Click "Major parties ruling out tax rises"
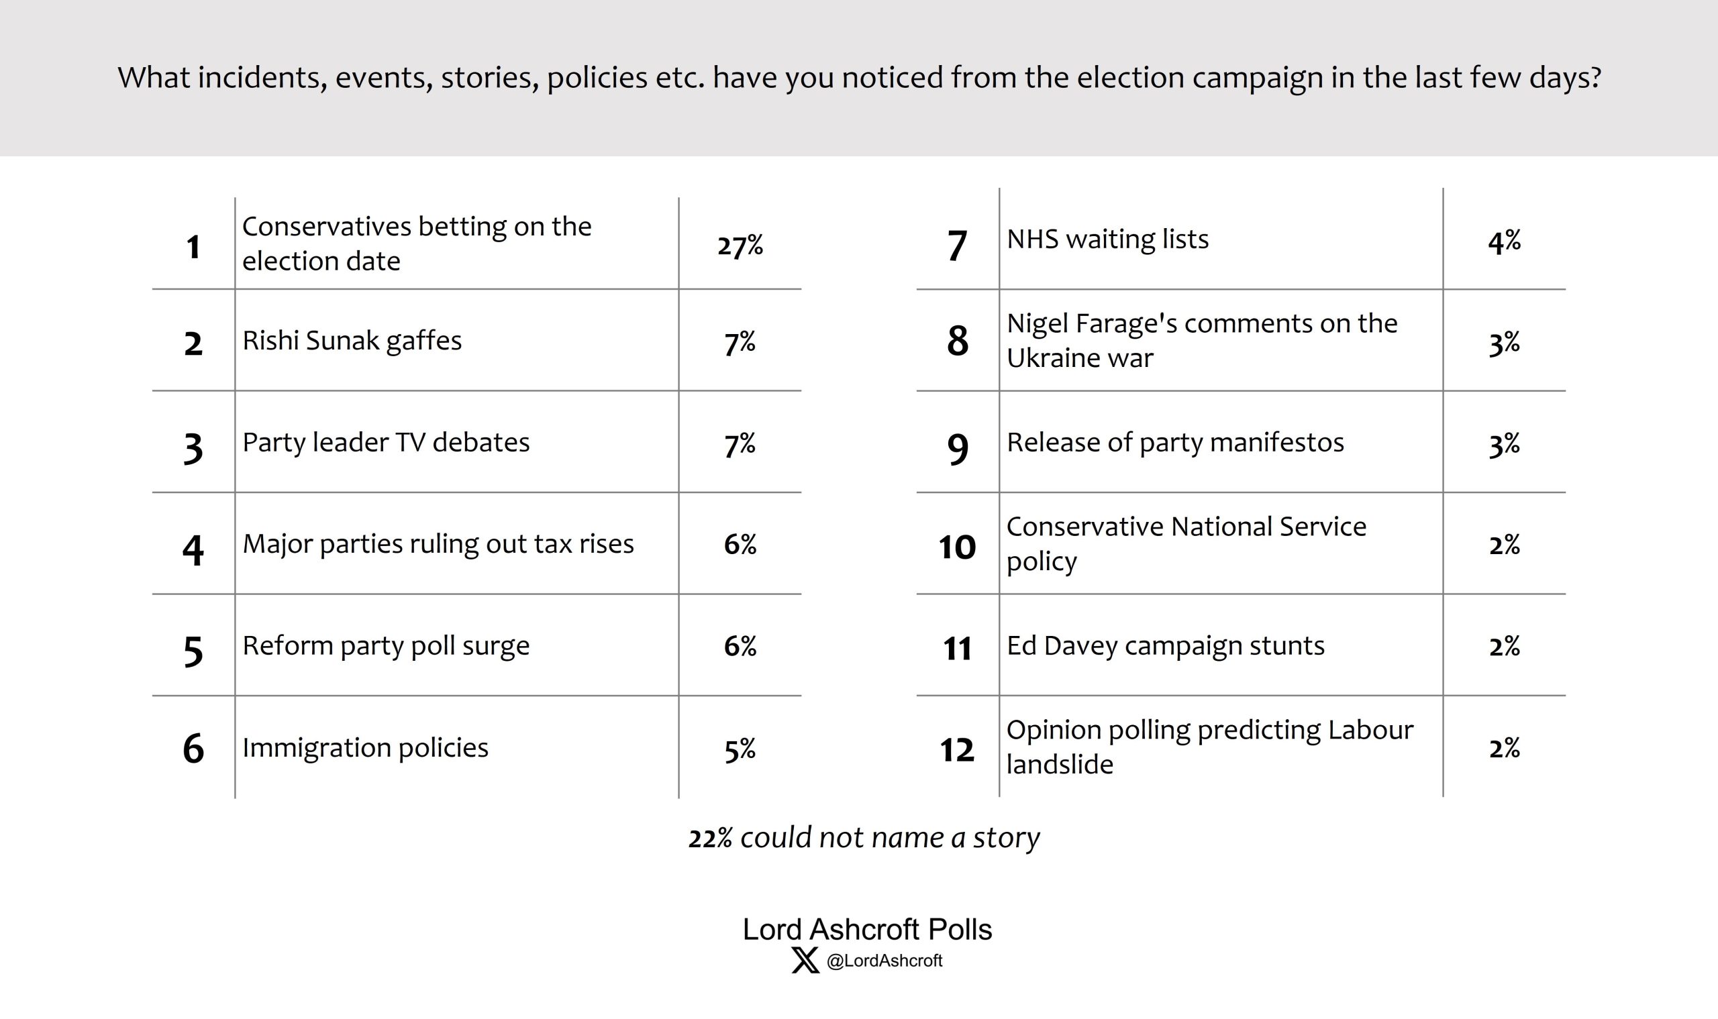The image size is (1718, 1019). 438,544
